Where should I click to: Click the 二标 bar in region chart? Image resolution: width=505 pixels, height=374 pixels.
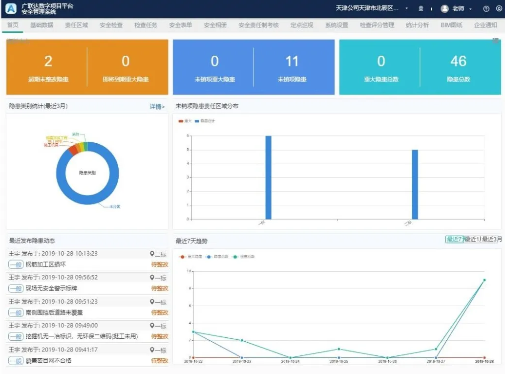tap(415, 184)
